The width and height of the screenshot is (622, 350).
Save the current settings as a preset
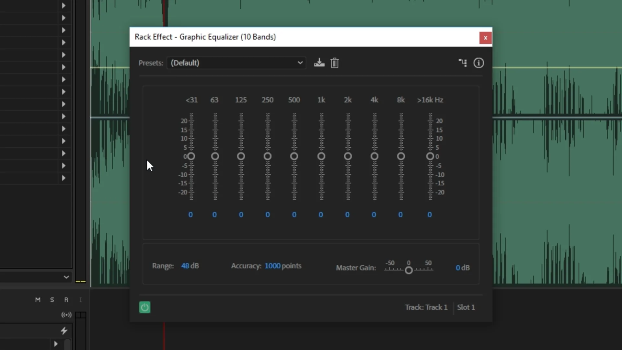click(319, 63)
